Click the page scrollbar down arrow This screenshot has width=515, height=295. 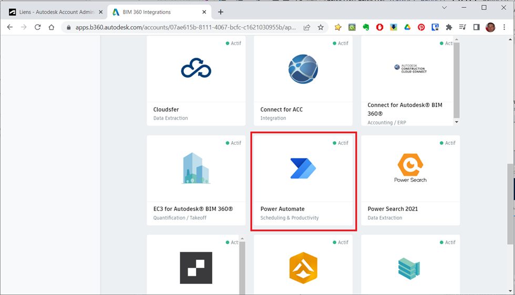pos(510,291)
